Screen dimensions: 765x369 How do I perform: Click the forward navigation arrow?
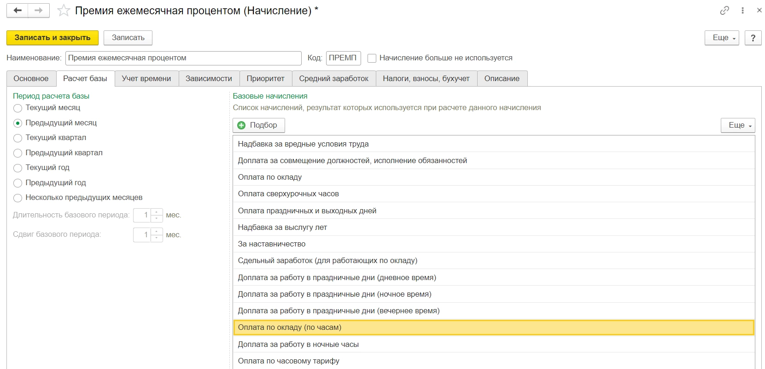(39, 11)
